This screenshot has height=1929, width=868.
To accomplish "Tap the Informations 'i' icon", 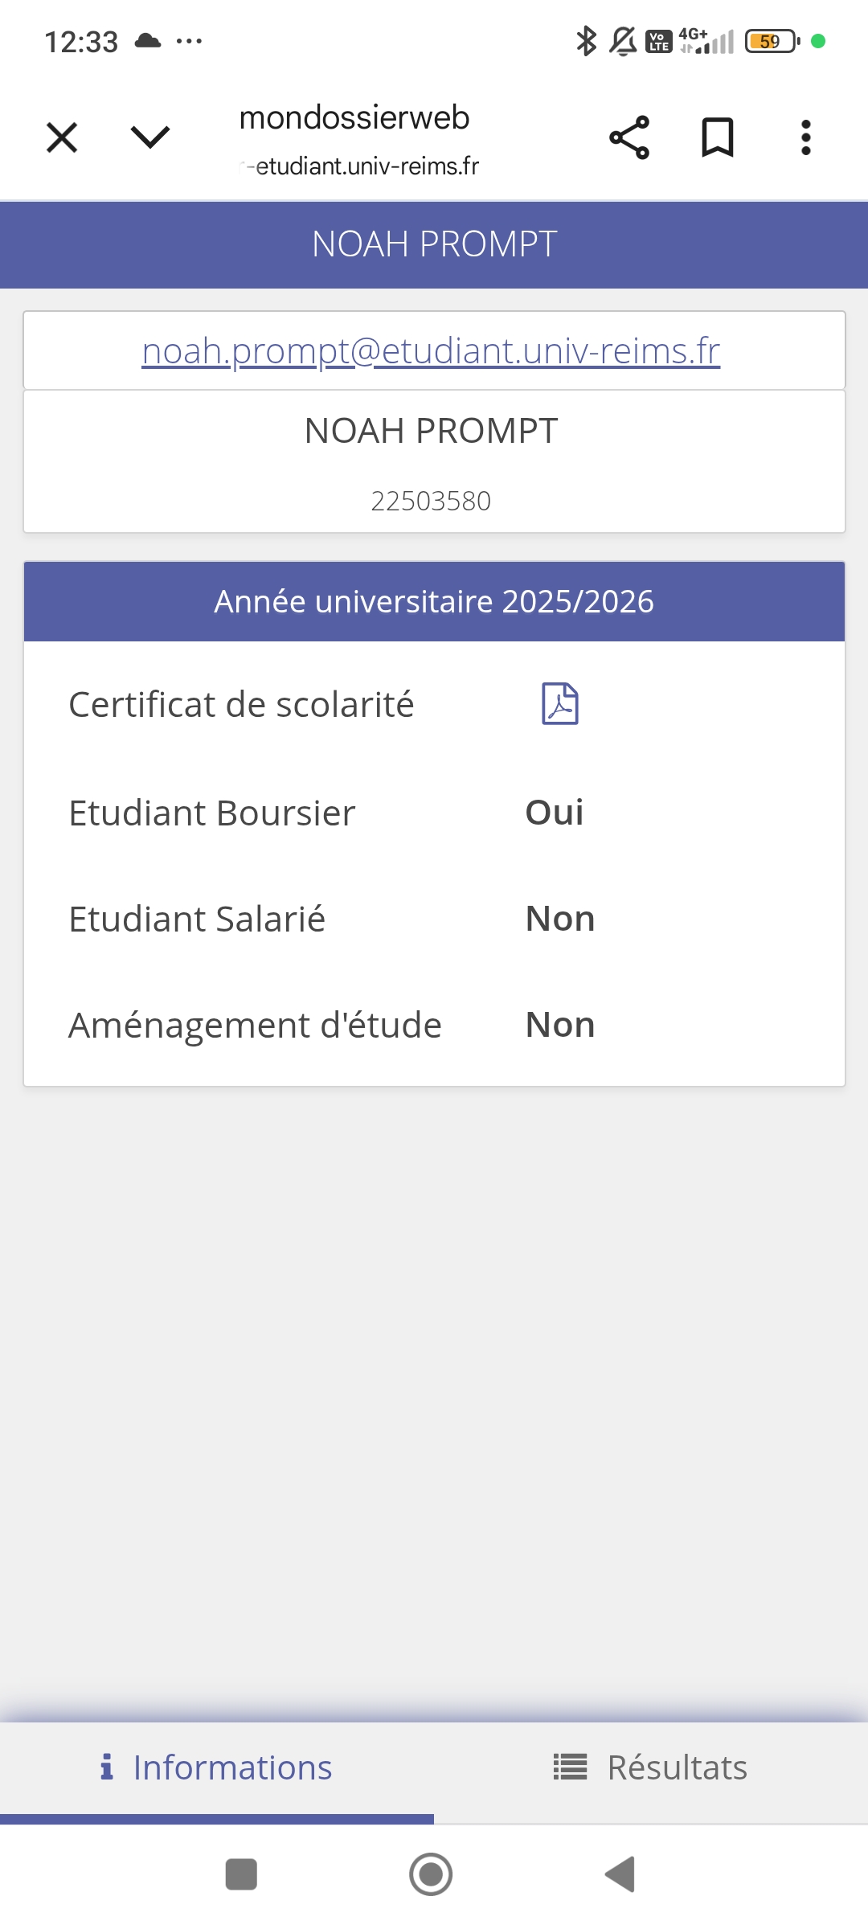I will click(107, 1767).
